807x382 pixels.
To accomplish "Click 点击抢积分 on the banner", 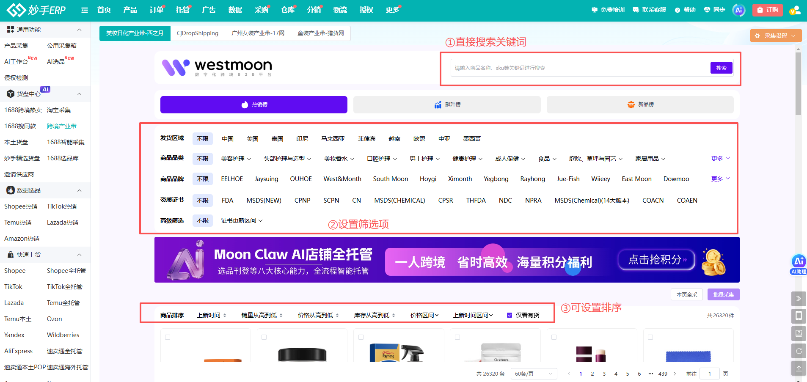I will point(656,259).
